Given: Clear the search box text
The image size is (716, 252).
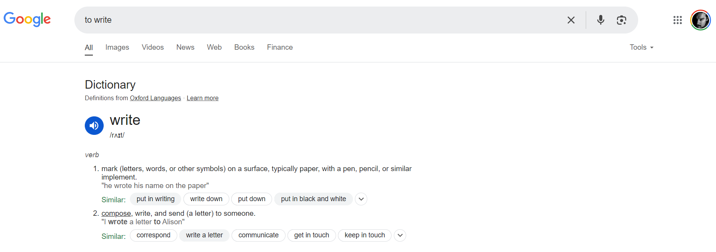Looking at the screenshot, I should coord(571,20).
